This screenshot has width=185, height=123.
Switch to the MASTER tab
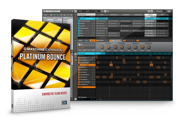click(80, 41)
